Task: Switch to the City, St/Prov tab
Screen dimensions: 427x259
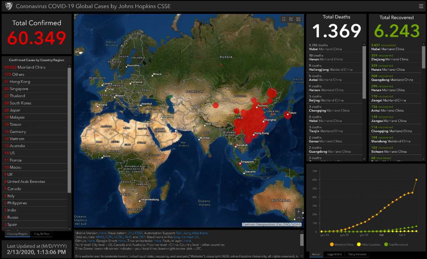Action: [x=42, y=234]
